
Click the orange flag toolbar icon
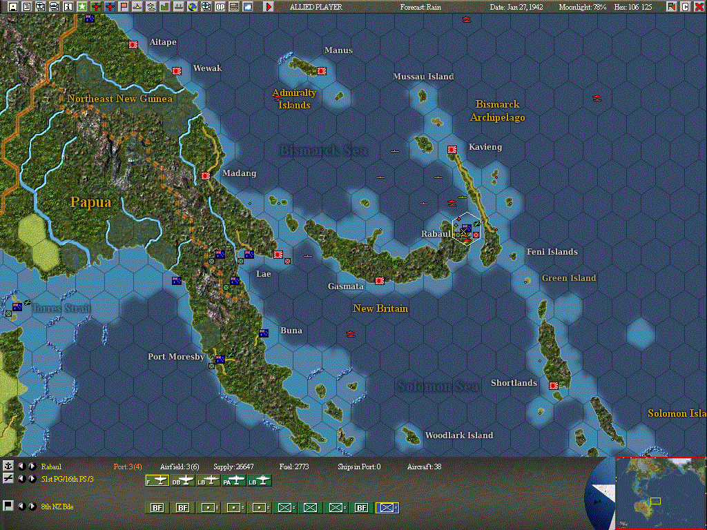(x=124, y=7)
